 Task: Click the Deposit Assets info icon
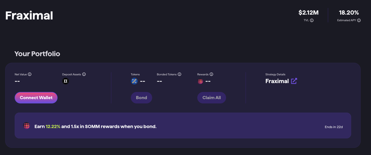84,74
